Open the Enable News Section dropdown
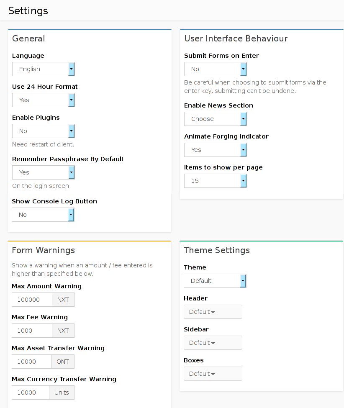Viewport: 344px width, 408px height. pyautogui.click(x=216, y=119)
